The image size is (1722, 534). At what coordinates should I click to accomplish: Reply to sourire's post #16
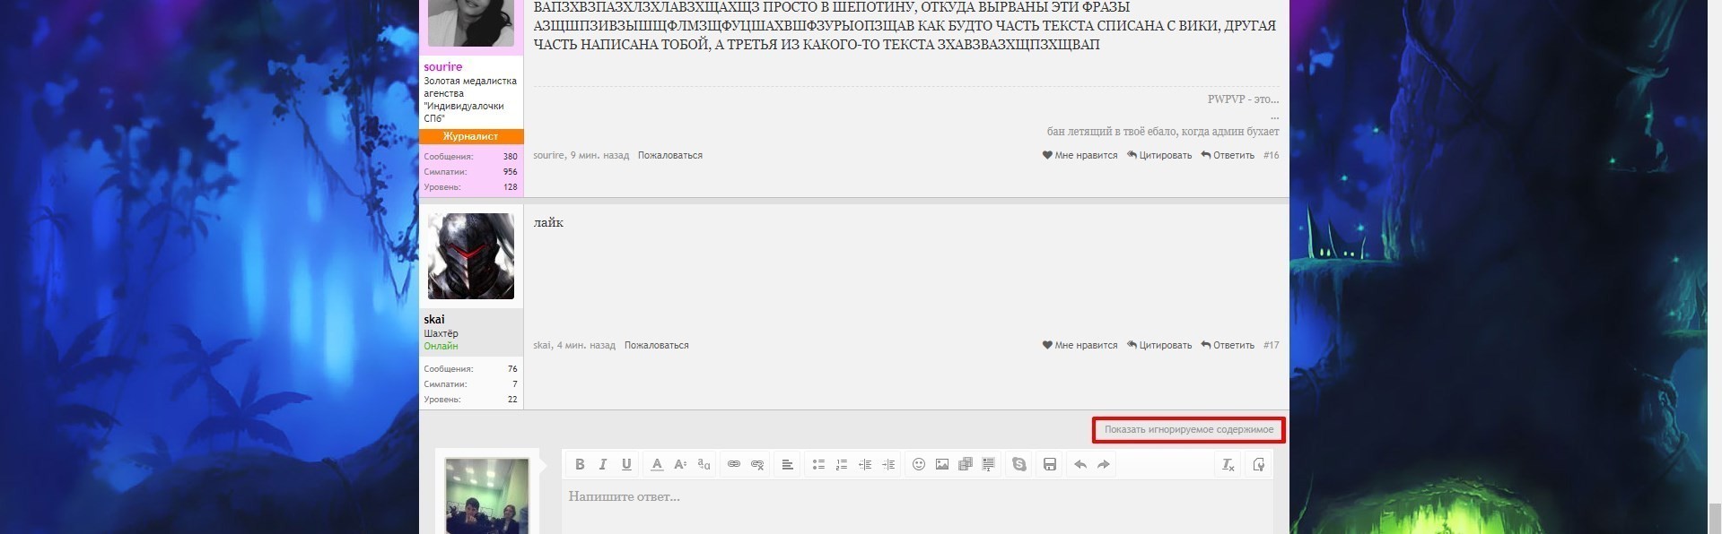1228,156
